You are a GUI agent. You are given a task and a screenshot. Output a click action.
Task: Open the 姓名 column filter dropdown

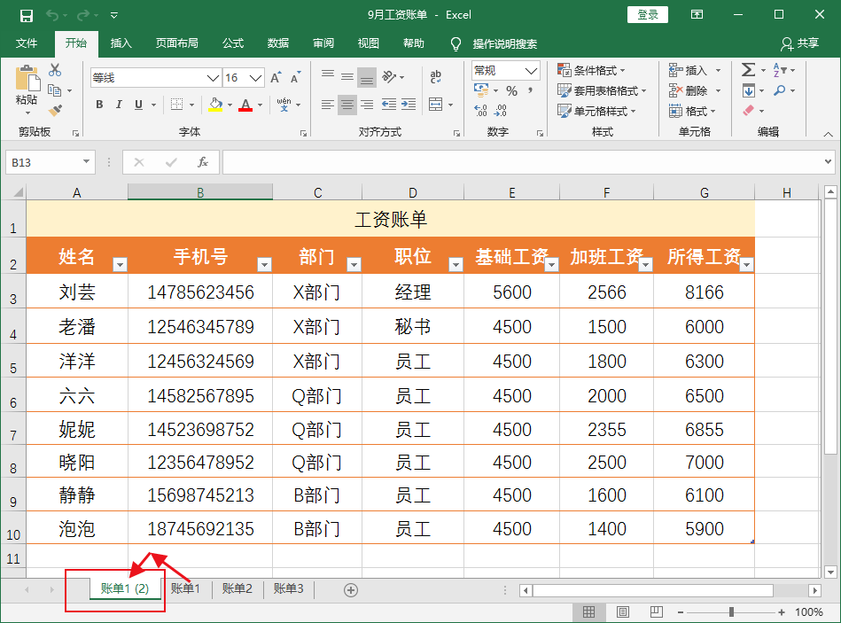[x=120, y=263]
